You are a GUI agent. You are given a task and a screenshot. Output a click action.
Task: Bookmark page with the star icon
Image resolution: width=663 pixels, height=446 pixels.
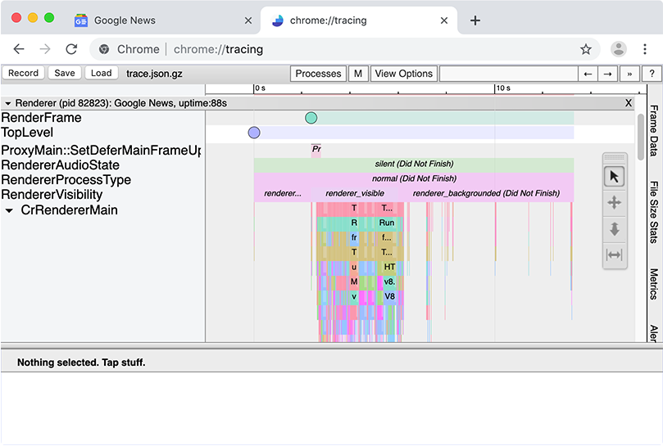click(586, 49)
